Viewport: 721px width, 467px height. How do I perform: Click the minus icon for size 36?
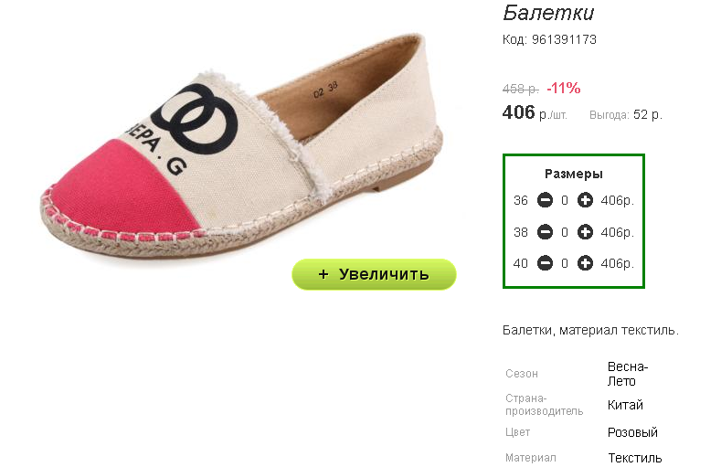[x=545, y=200]
